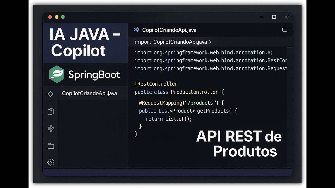Click the import line ending in Request
The width and height of the screenshot is (335, 188).
[211, 68]
